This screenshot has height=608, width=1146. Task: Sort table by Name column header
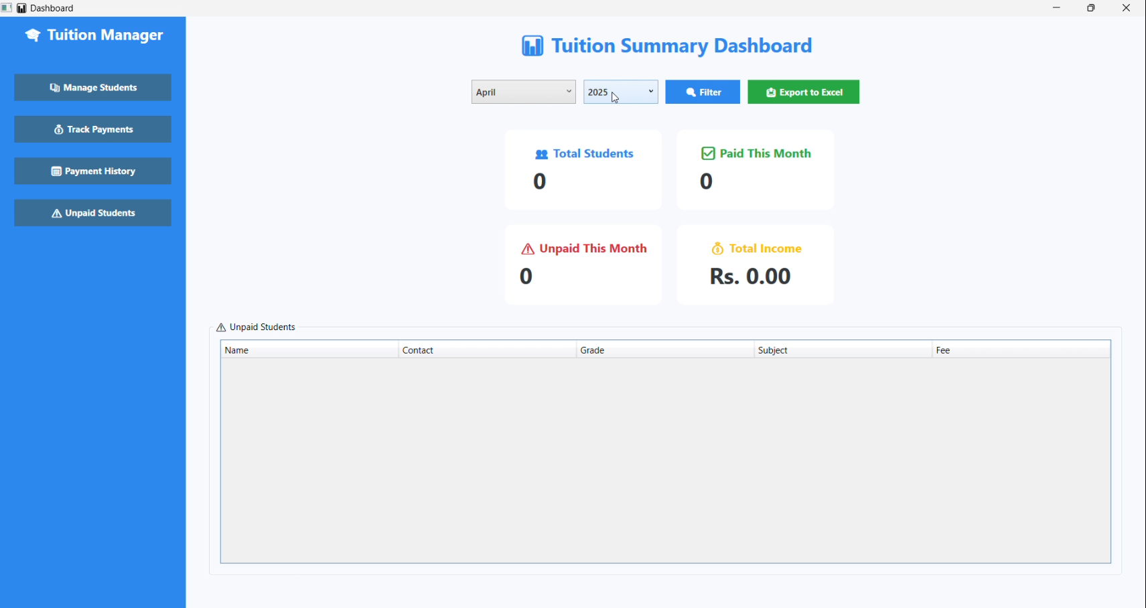[309, 350]
